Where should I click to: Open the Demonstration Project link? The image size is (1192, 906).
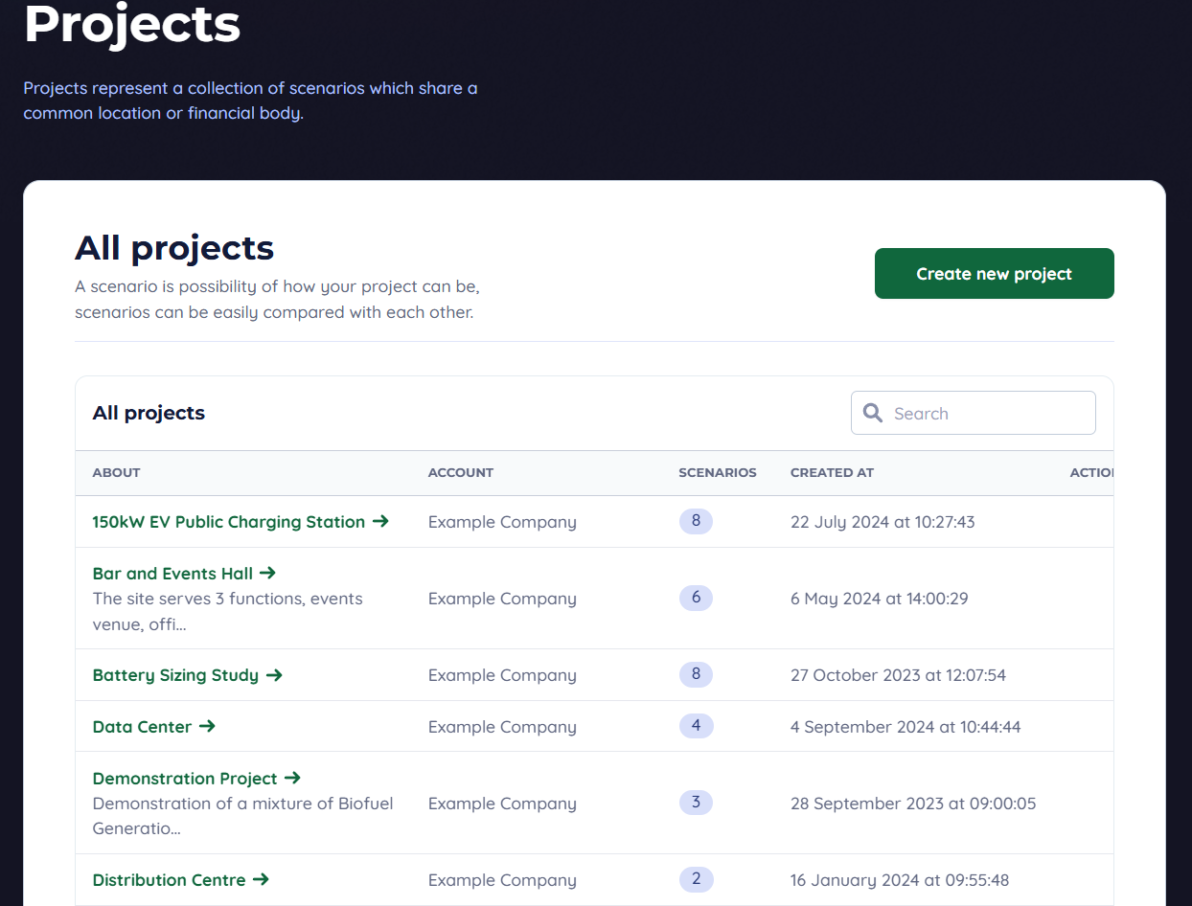click(x=185, y=779)
